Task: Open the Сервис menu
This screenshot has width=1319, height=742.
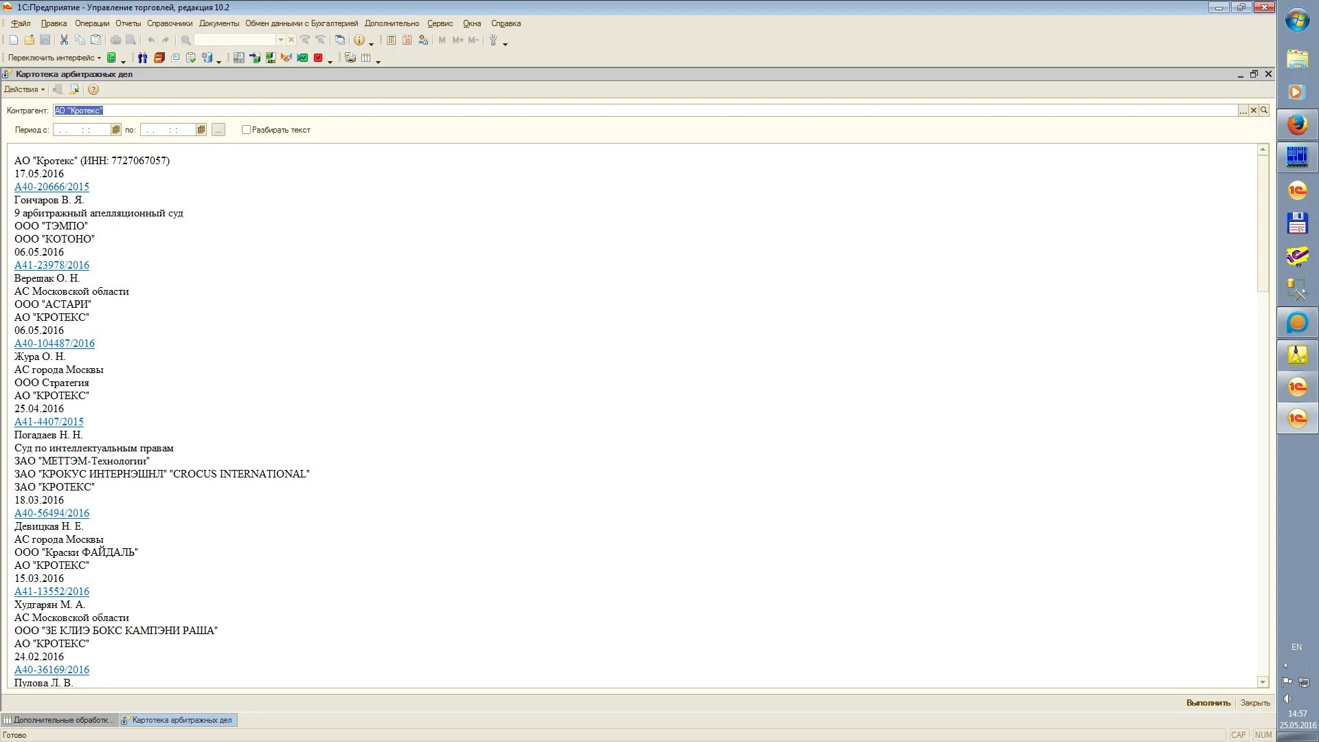Action: (440, 23)
